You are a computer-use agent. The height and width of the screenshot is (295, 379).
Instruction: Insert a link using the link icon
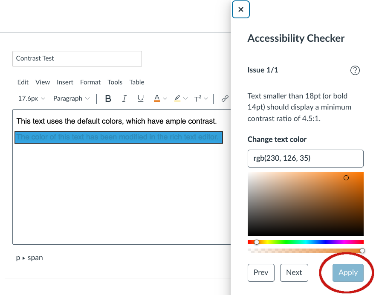[225, 98]
